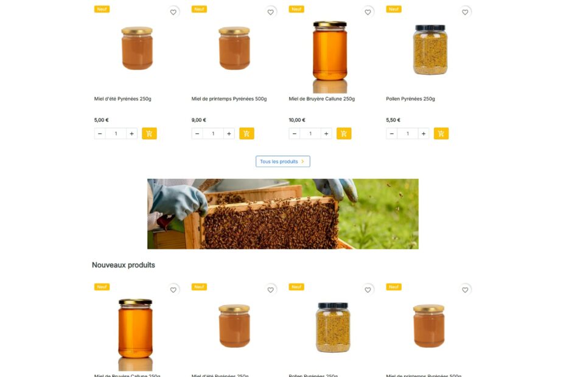The image size is (566, 377).
Task: Wishlist last product in Nouveaux produits row
Action: [465, 289]
